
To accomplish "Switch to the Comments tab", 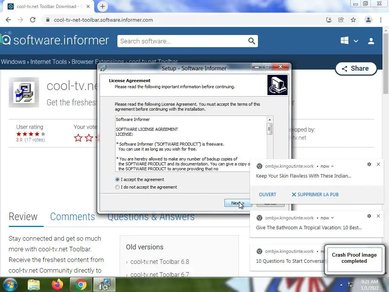I will click(73, 217).
